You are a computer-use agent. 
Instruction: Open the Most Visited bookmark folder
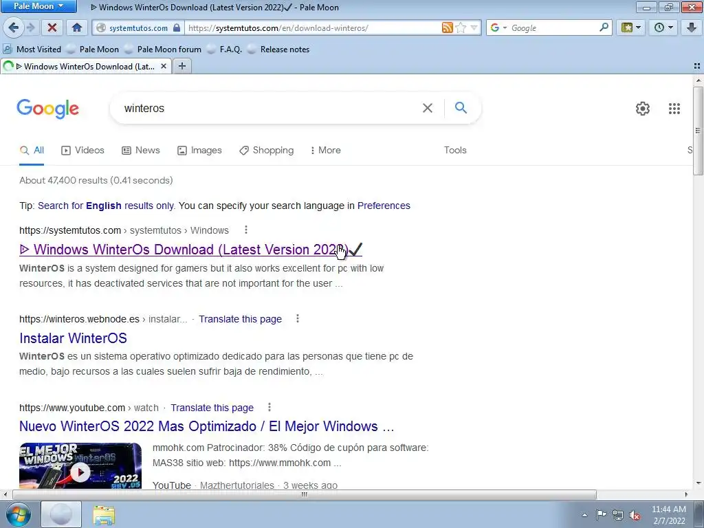tap(32, 49)
